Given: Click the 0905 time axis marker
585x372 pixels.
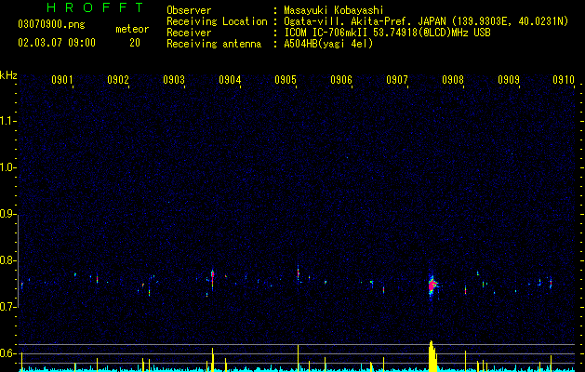Looking at the screenshot, I should click(286, 79).
